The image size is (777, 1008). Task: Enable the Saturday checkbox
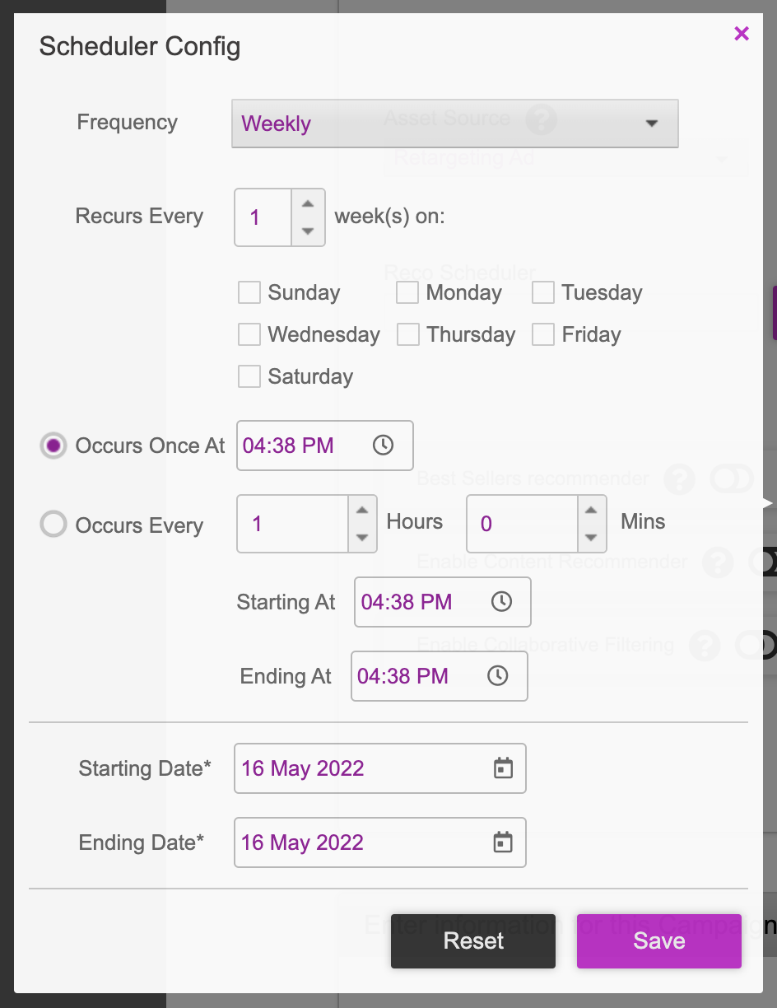[x=249, y=376]
